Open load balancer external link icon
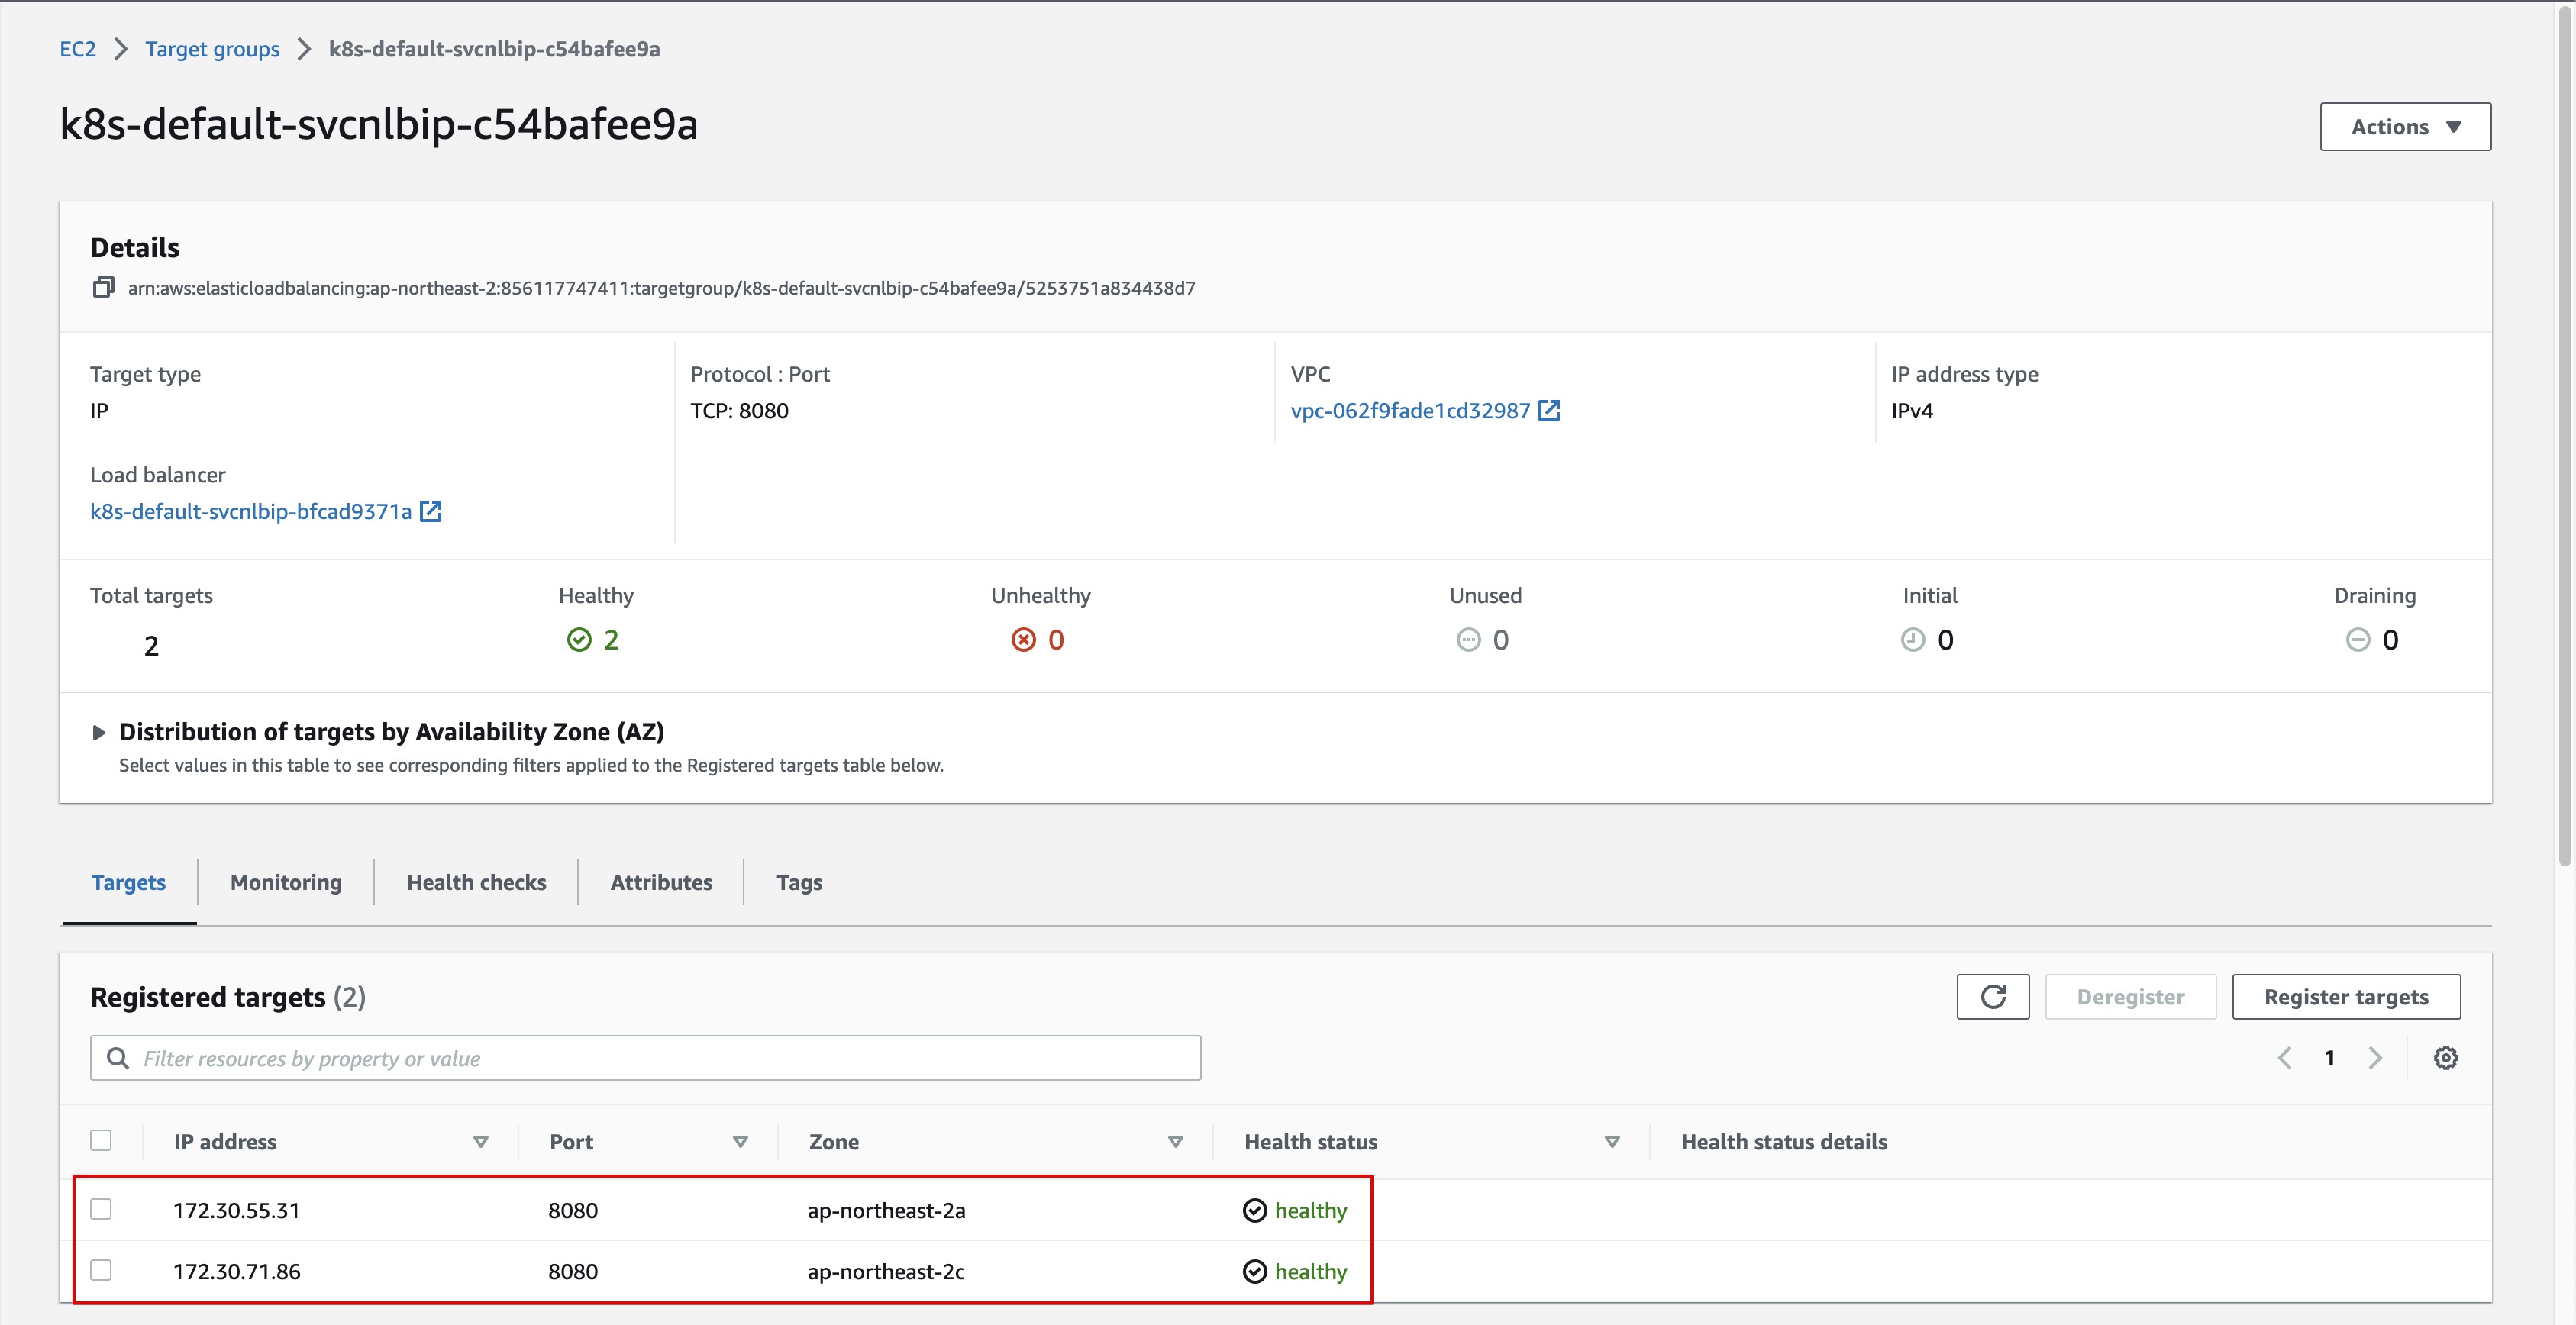The height and width of the screenshot is (1325, 2576). [431, 511]
